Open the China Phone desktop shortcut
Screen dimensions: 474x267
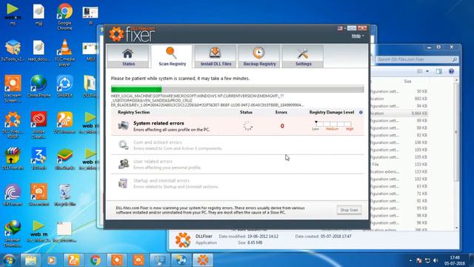coord(39,87)
